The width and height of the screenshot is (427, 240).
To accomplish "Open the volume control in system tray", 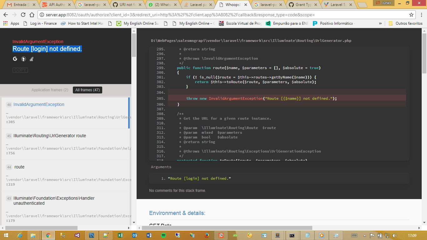I will (395, 235).
